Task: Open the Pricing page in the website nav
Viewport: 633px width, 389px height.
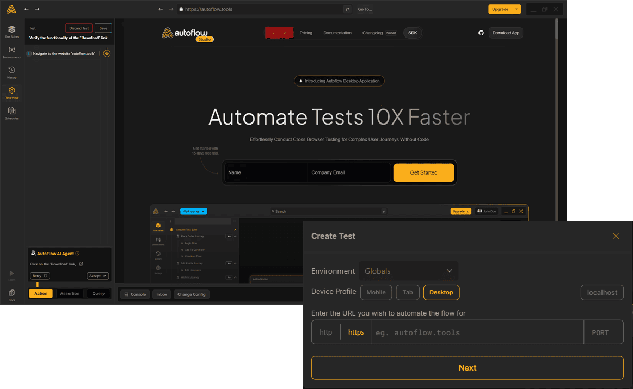Action: [306, 33]
